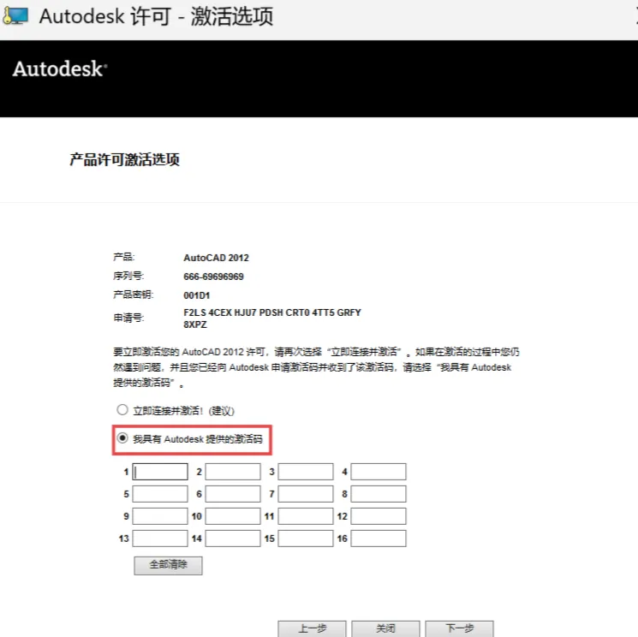Click the serial number 666-69696969
The height and width of the screenshot is (637, 638).
pyautogui.click(x=213, y=277)
